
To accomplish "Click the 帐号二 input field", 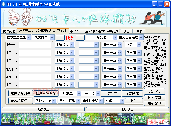I will coord(35,53).
